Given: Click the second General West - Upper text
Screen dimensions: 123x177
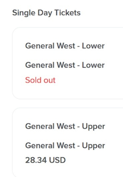Looking at the screenshot, I should coord(65,146).
